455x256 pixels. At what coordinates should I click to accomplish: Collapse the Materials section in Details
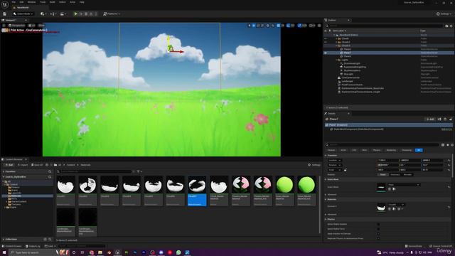326,199
